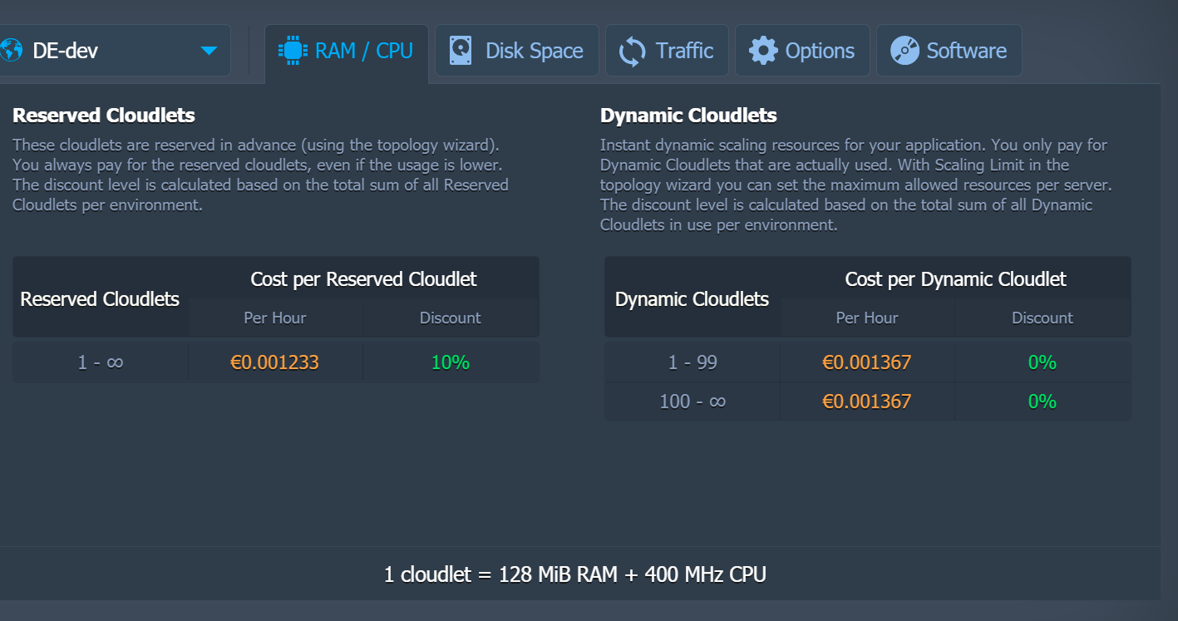Click the Disk Space hard drive icon
Viewport: 1178px width, 621px height.
click(x=460, y=51)
